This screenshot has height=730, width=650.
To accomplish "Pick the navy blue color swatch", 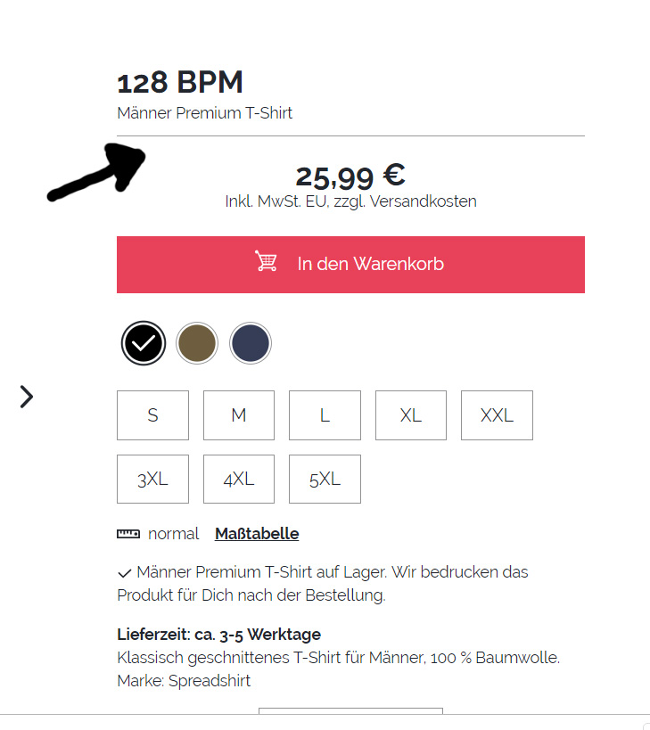I will (251, 343).
